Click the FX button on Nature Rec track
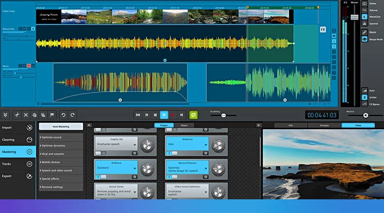This screenshot has height=213, width=384. 323,30
